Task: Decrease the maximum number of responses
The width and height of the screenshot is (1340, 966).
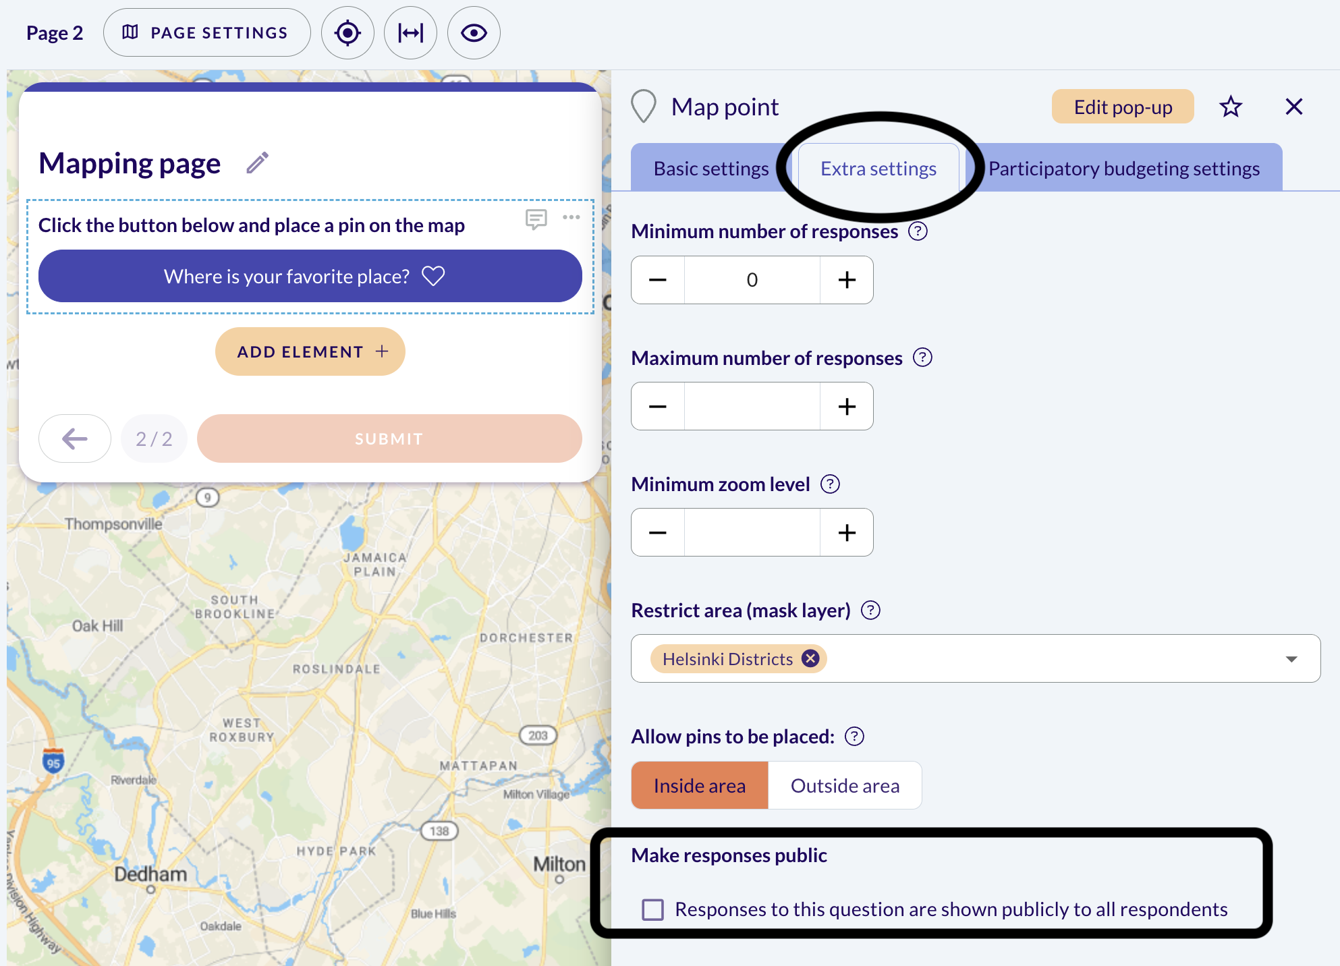Action: tap(658, 406)
